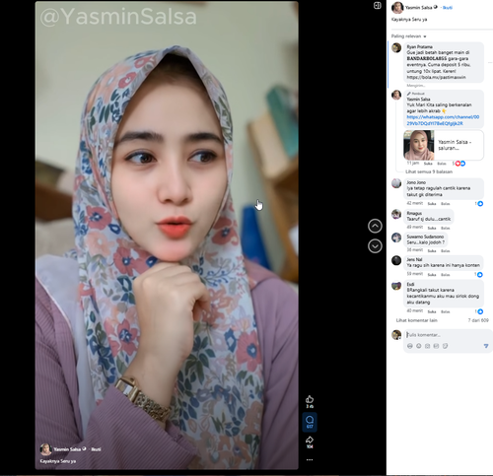Expand Lihat semua 9 balasan replies
This screenshot has height=476, width=493.
pyautogui.click(x=429, y=171)
